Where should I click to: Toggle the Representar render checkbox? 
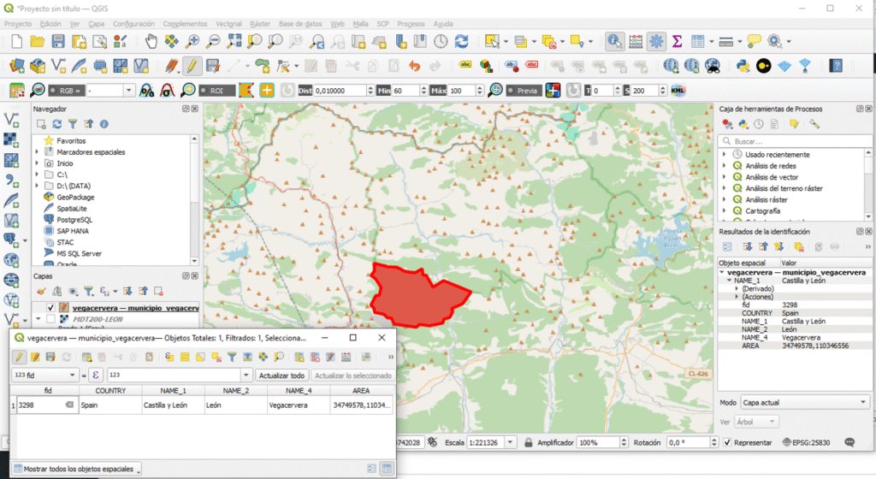tap(727, 442)
